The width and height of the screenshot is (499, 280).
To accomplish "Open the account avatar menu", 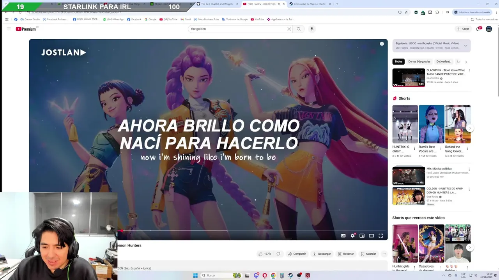I will 489,29.
